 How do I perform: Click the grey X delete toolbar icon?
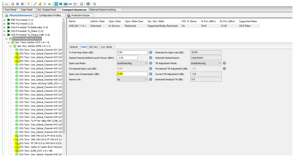17,4
